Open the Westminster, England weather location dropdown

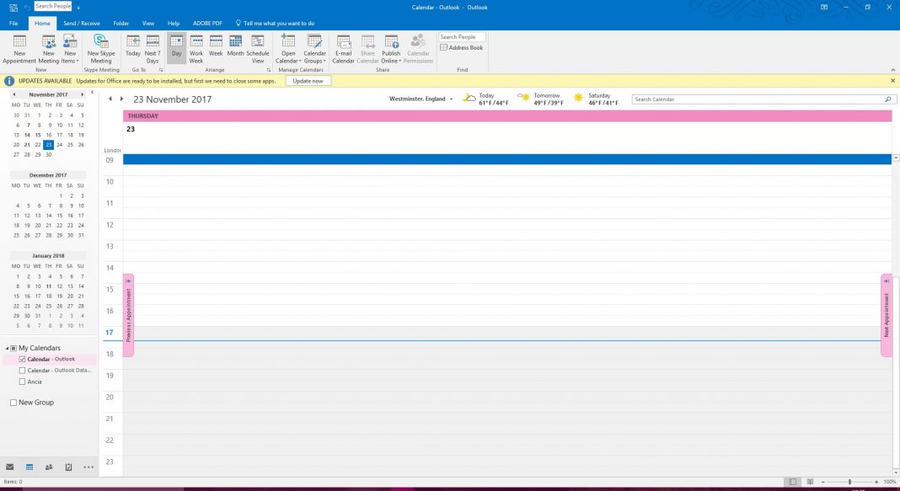[x=451, y=99]
